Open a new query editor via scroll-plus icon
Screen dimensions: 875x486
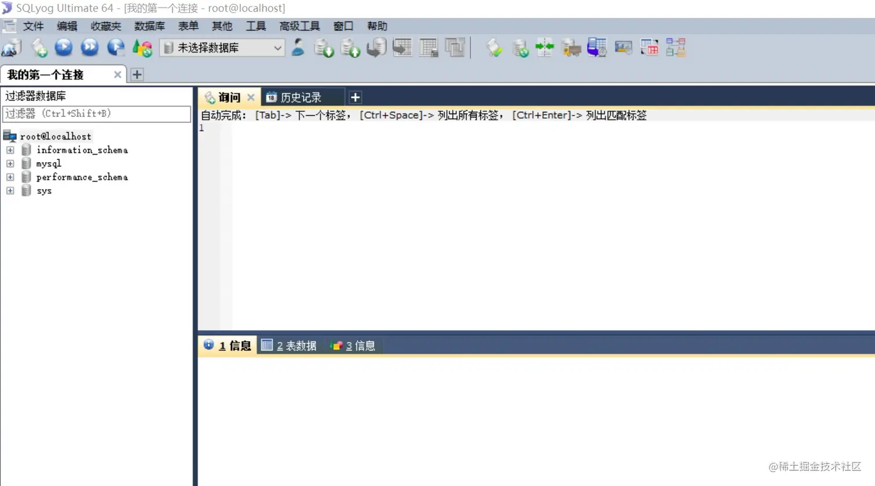(39, 47)
